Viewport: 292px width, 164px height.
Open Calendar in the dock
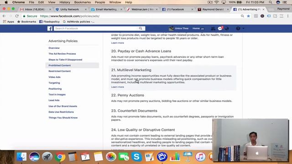[85, 157]
